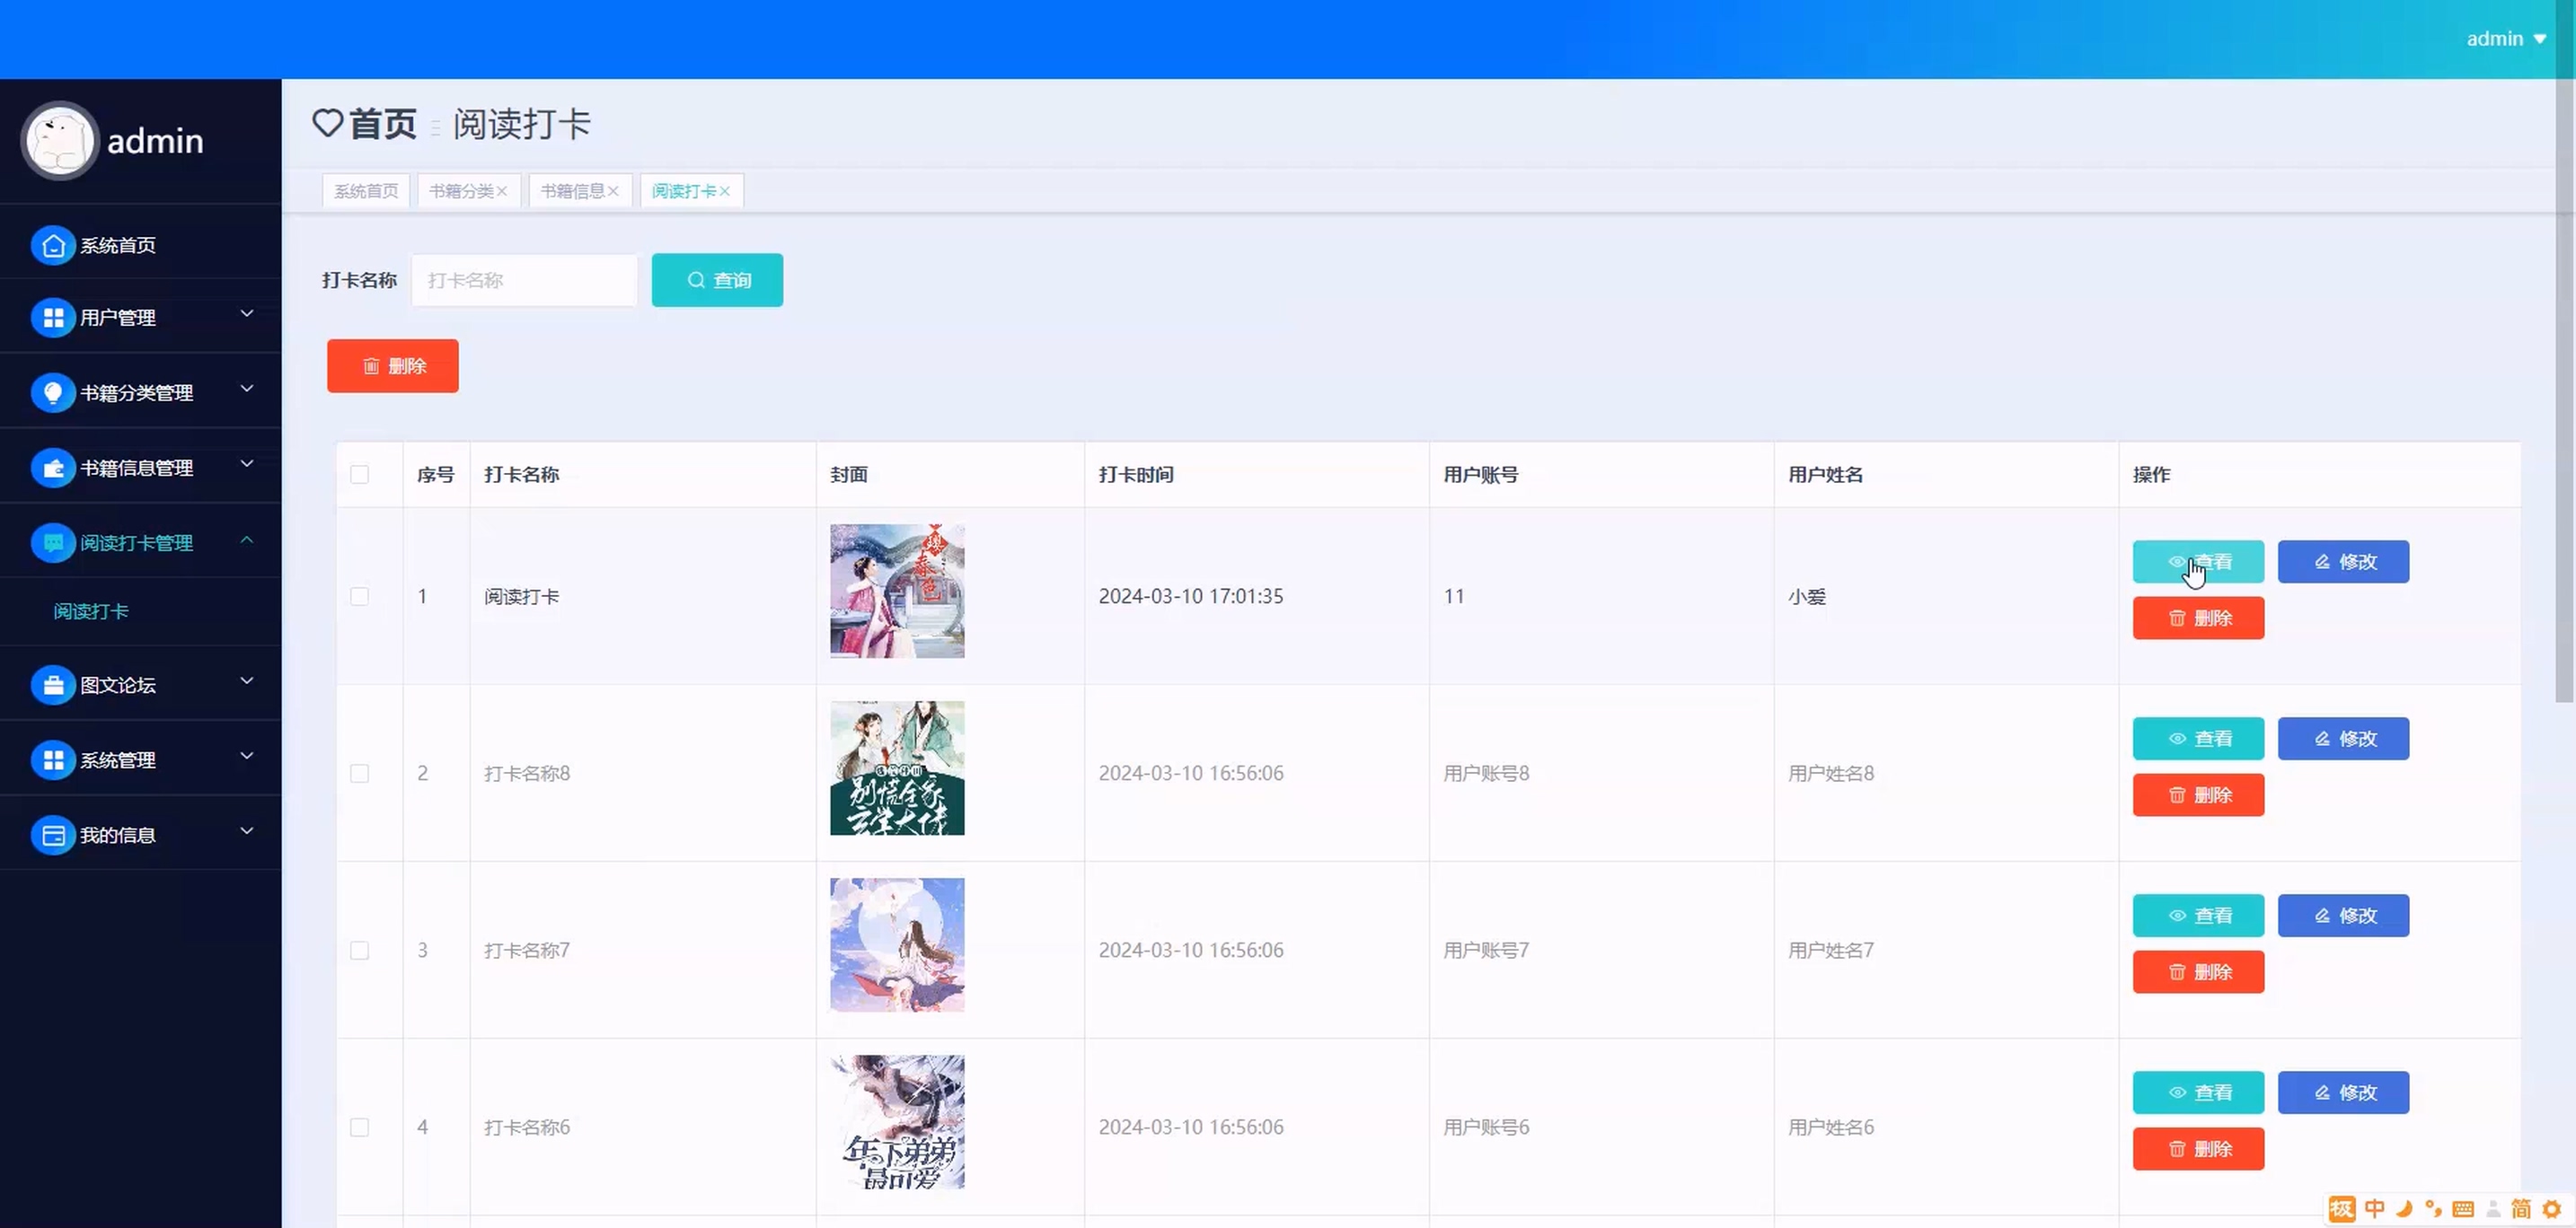Click the 查询 search button
The height and width of the screenshot is (1228, 2576).
tap(717, 281)
